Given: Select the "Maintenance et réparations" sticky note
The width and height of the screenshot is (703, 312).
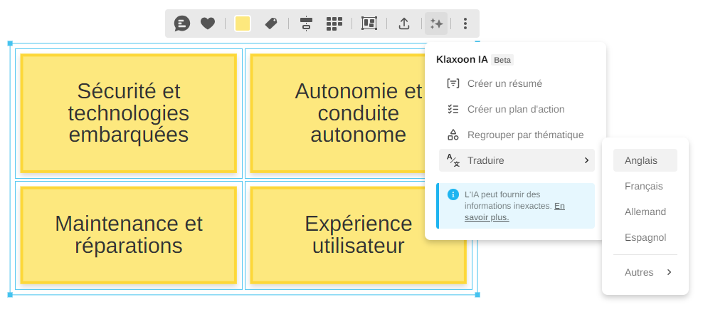Looking at the screenshot, I should pyautogui.click(x=129, y=235).
